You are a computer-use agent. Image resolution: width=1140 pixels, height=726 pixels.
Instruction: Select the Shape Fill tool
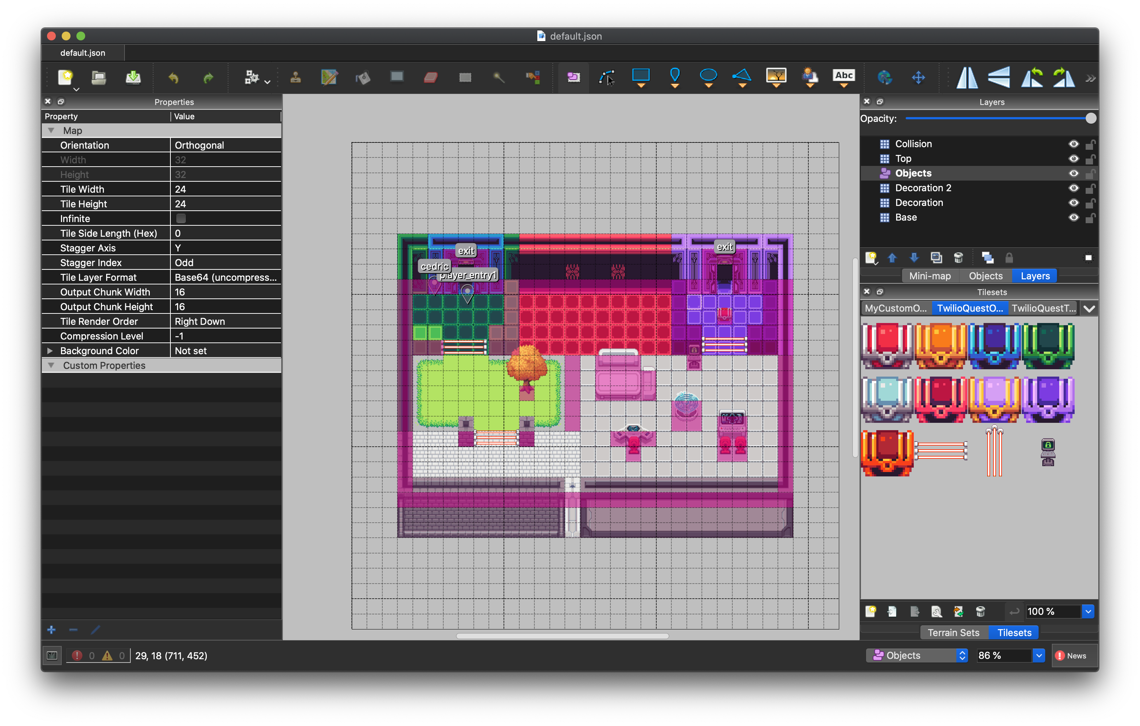coord(397,76)
